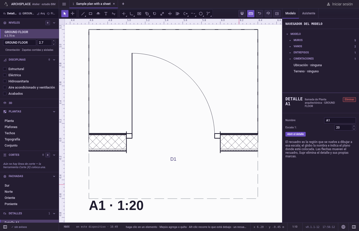Increase the Escala value with up stepper

(x=354, y=126)
